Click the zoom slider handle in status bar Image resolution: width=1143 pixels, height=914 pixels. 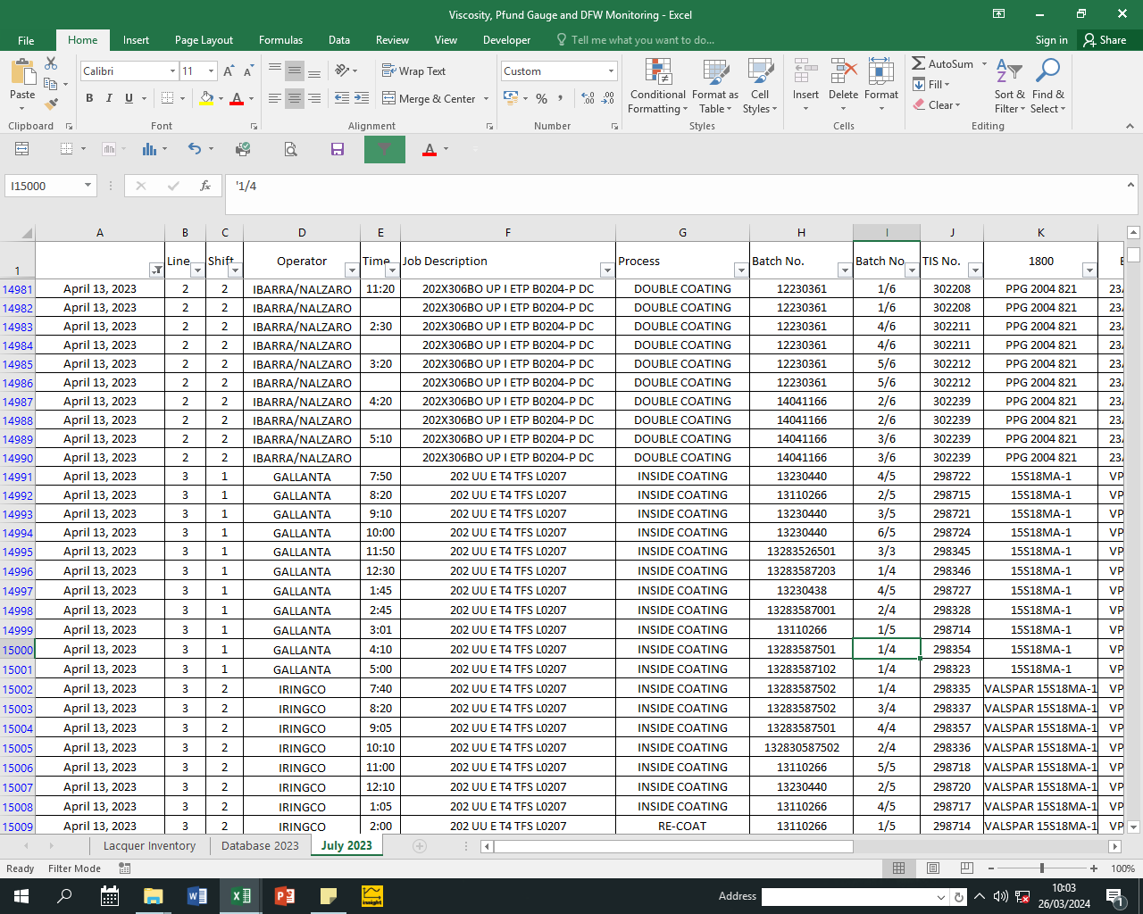[1041, 868]
